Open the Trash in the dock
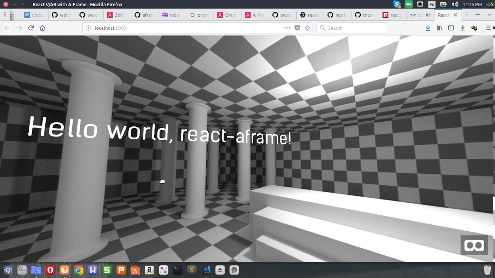This screenshot has width=495, height=278. (x=487, y=270)
